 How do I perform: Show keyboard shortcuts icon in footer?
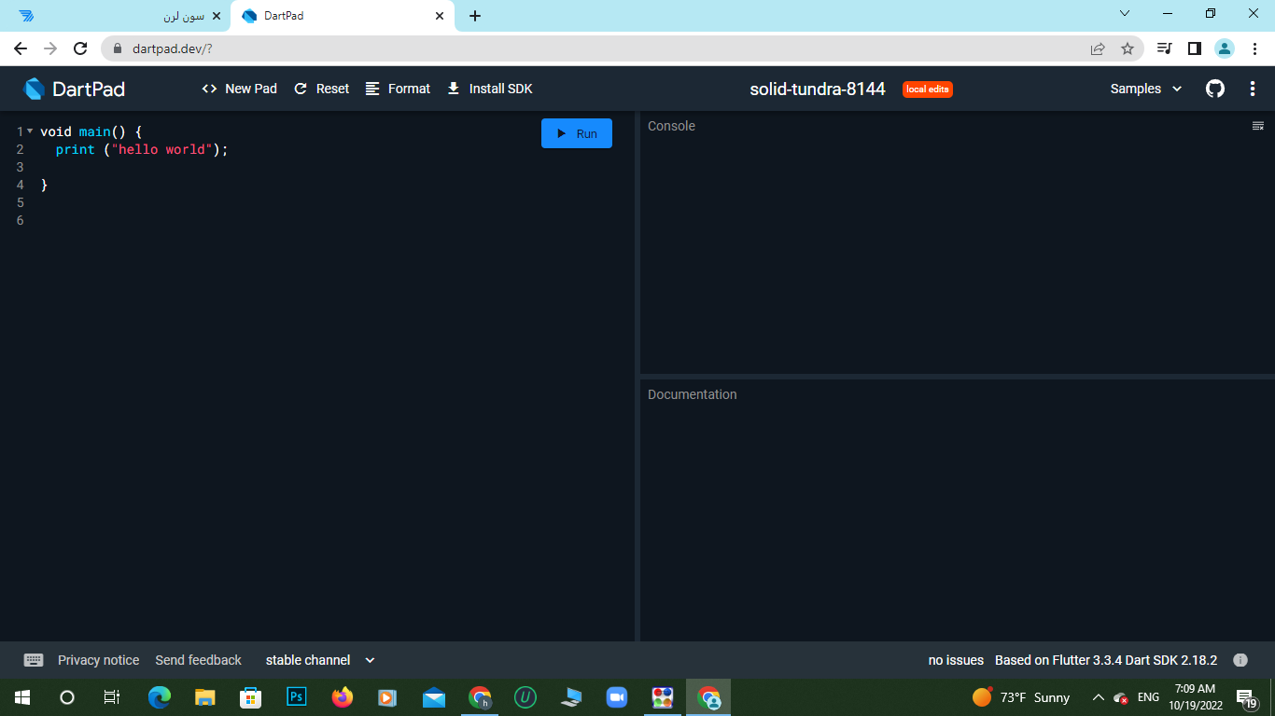[34, 660]
